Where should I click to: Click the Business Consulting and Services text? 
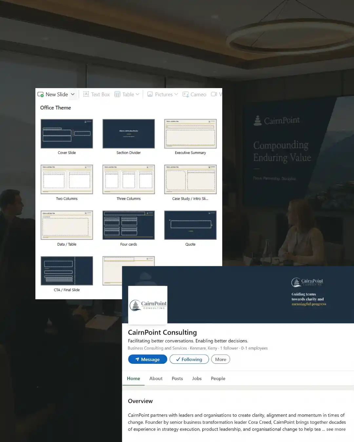[x=157, y=348]
